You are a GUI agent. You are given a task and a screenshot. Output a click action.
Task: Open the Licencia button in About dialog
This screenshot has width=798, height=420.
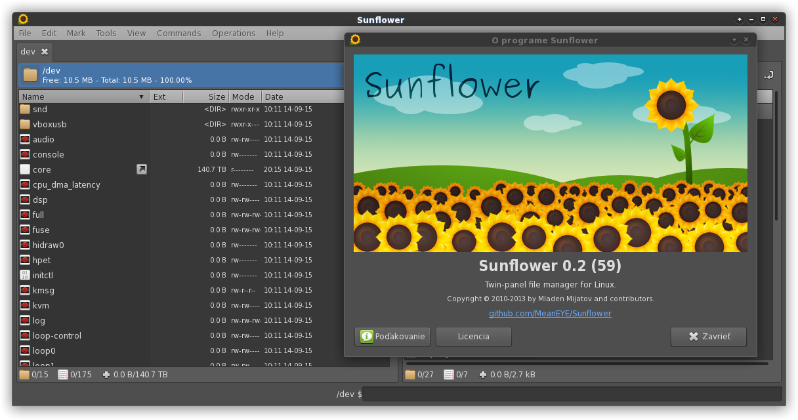pos(474,337)
